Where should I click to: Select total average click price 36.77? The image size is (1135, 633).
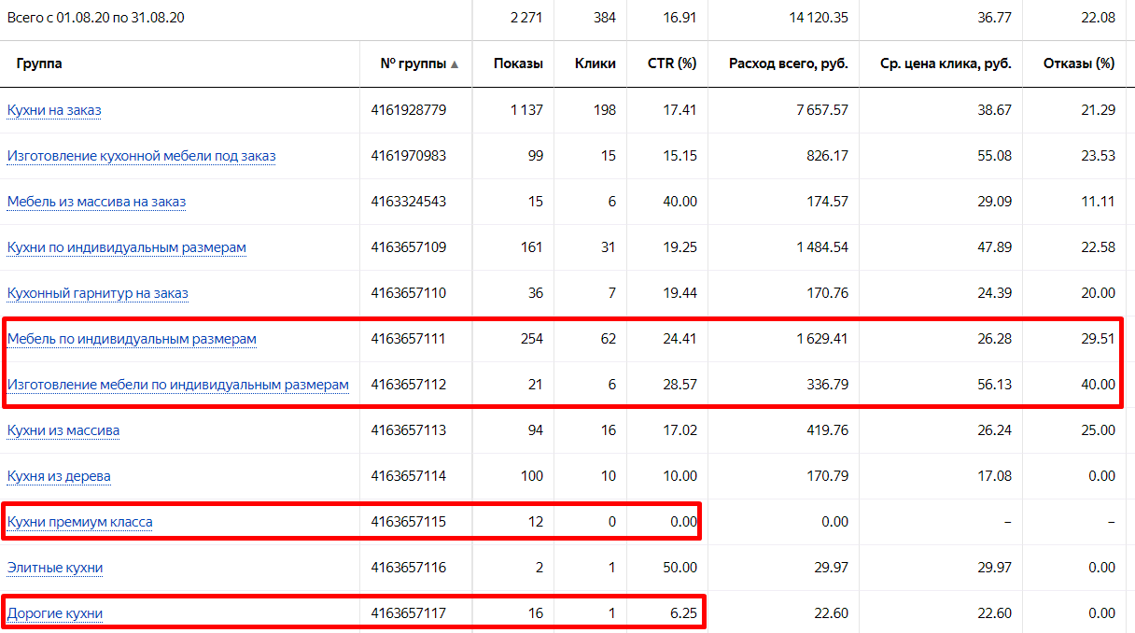point(994,17)
